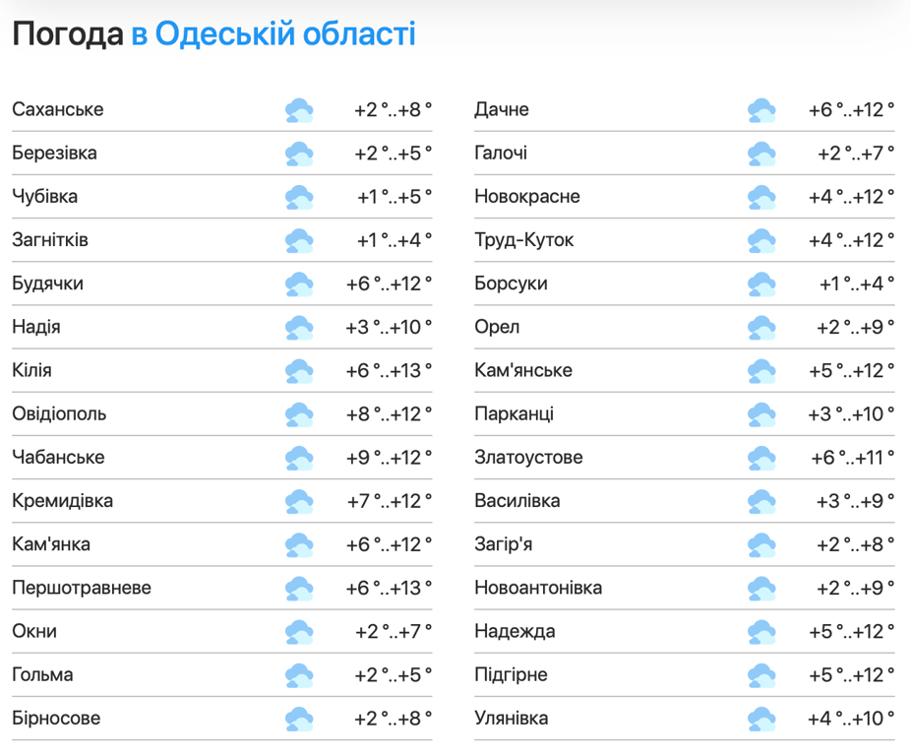Click the cloud icon beside Саханське

299,110
